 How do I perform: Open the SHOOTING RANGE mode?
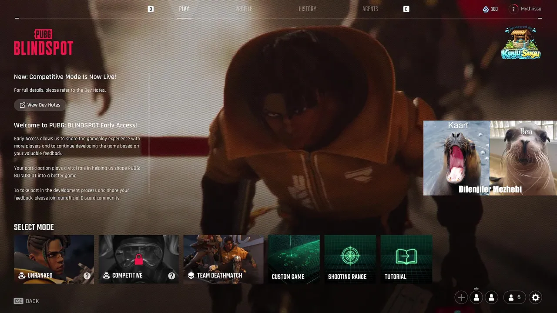350,259
